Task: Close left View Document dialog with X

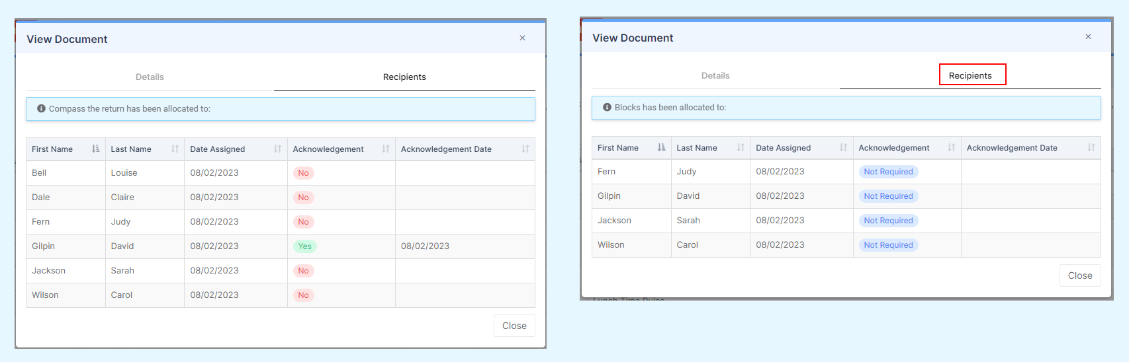Action: [522, 38]
